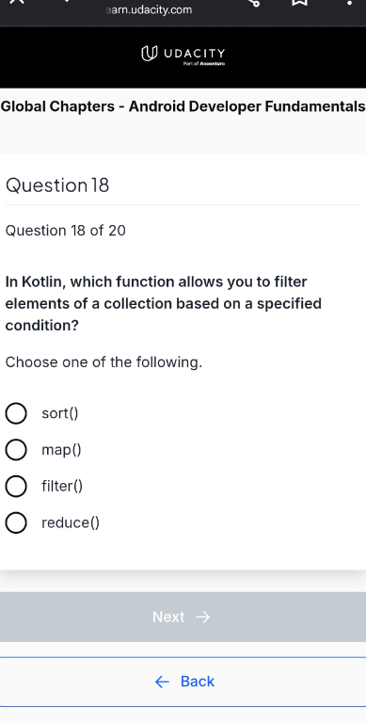Image resolution: width=366 pixels, height=723 pixels.
Task: Open the share icon in the browser bar
Action: click(x=255, y=2)
